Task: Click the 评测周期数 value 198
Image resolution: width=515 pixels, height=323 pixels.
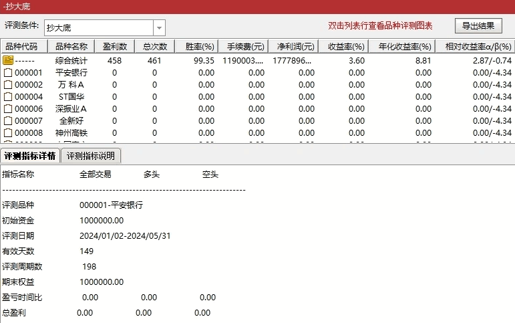Action: click(x=89, y=266)
